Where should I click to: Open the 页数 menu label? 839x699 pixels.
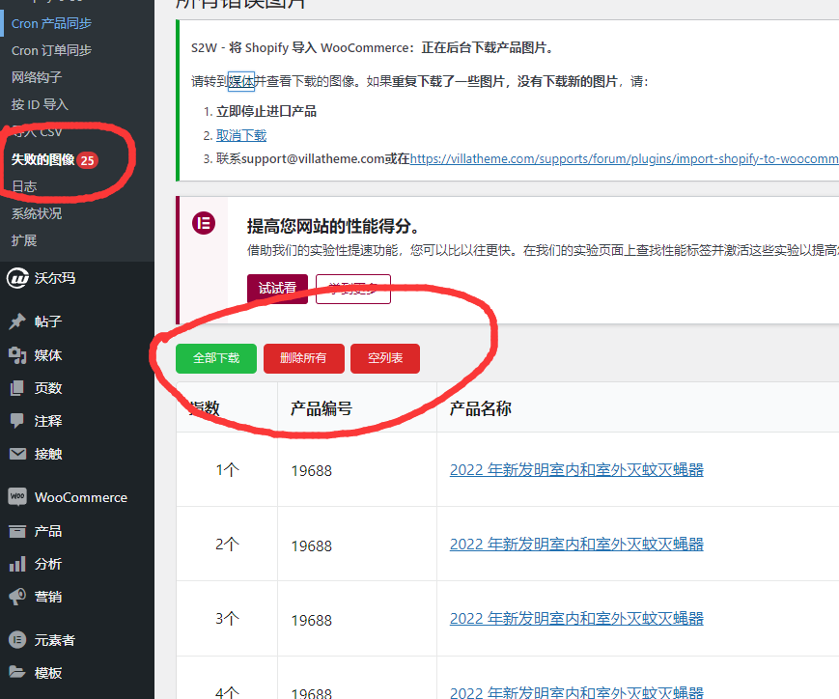click(x=48, y=388)
